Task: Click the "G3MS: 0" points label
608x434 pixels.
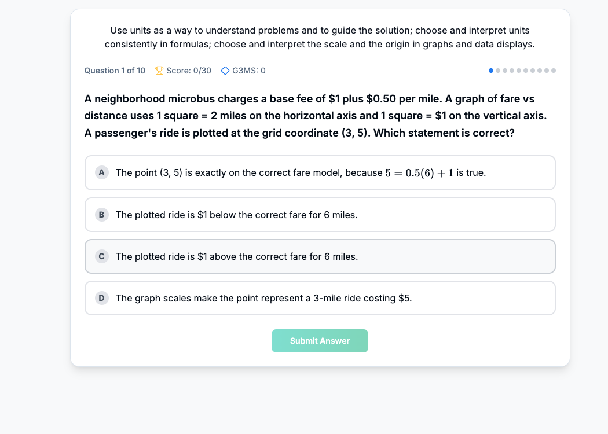Action: coord(249,71)
